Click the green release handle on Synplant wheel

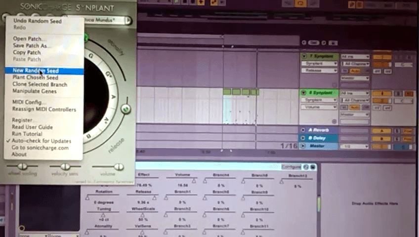126,109
